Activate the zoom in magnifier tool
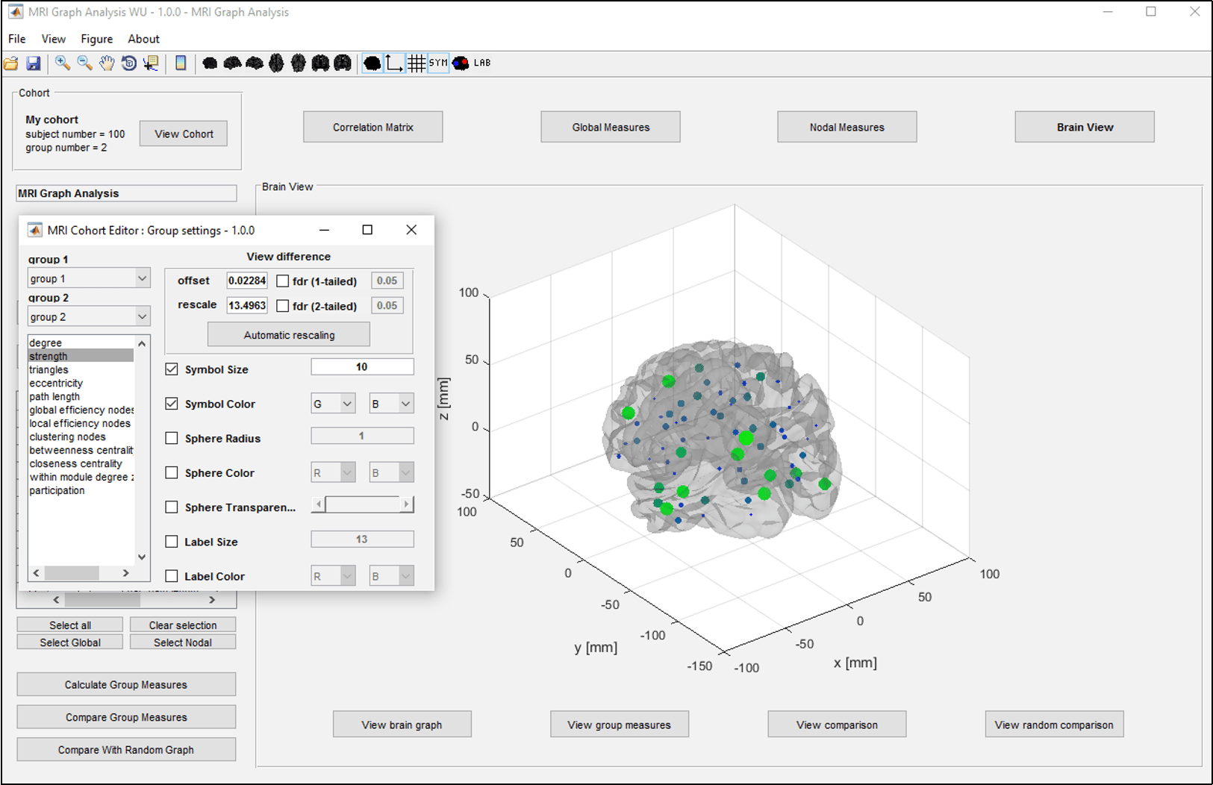1213x785 pixels. [63, 63]
